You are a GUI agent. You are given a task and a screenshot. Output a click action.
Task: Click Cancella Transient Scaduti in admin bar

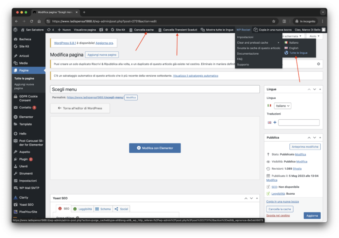click(178, 30)
